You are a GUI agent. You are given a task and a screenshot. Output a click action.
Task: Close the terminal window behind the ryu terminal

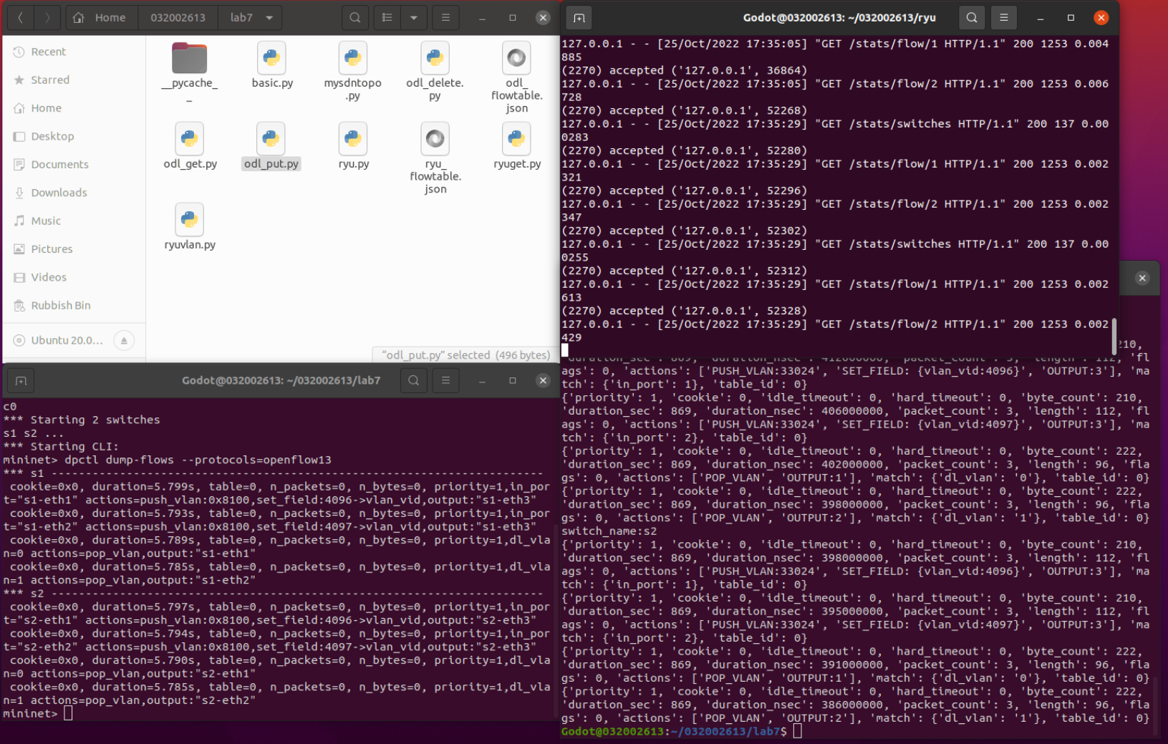click(x=1142, y=278)
